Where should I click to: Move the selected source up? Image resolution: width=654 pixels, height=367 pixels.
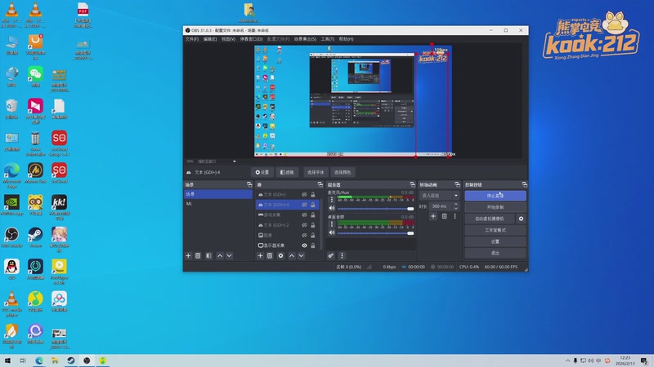pos(292,255)
